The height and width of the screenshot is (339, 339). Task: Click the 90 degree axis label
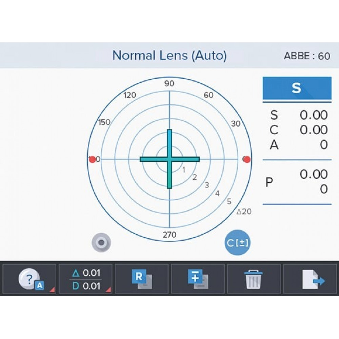[x=169, y=84]
